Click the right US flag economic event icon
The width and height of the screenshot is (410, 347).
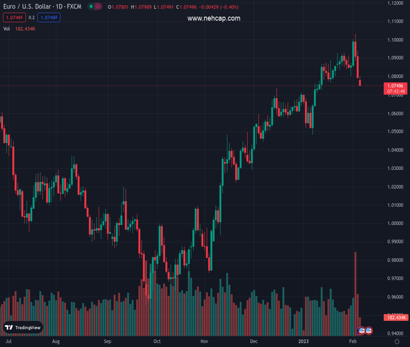[x=368, y=330]
